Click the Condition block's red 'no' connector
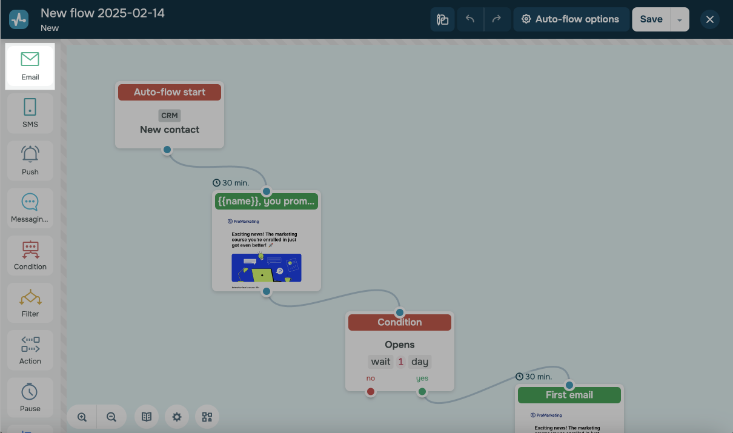Screen dimensions: 733x433 coord(371,392)
